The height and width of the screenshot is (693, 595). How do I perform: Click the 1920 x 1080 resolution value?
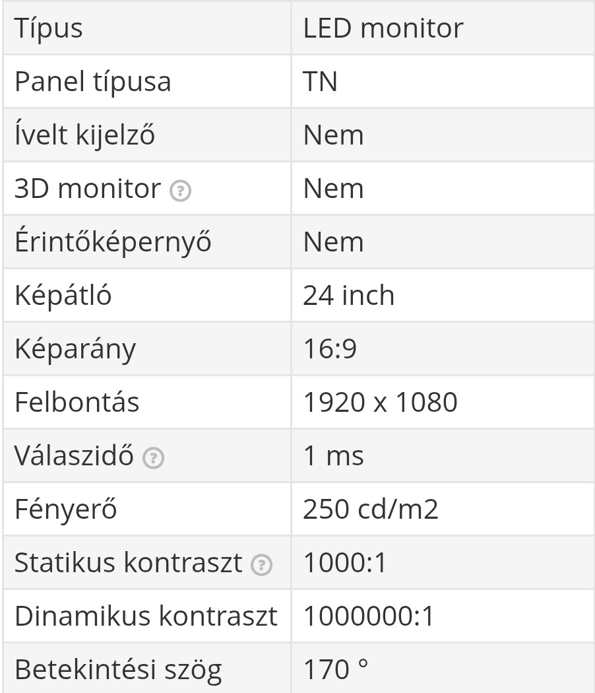pyautogui.click(x=380, y=403)
